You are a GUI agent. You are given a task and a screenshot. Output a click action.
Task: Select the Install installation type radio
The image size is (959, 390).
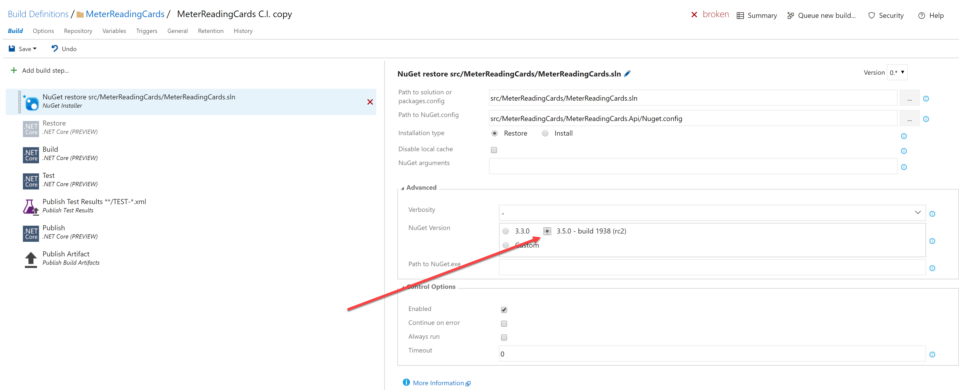545,133
